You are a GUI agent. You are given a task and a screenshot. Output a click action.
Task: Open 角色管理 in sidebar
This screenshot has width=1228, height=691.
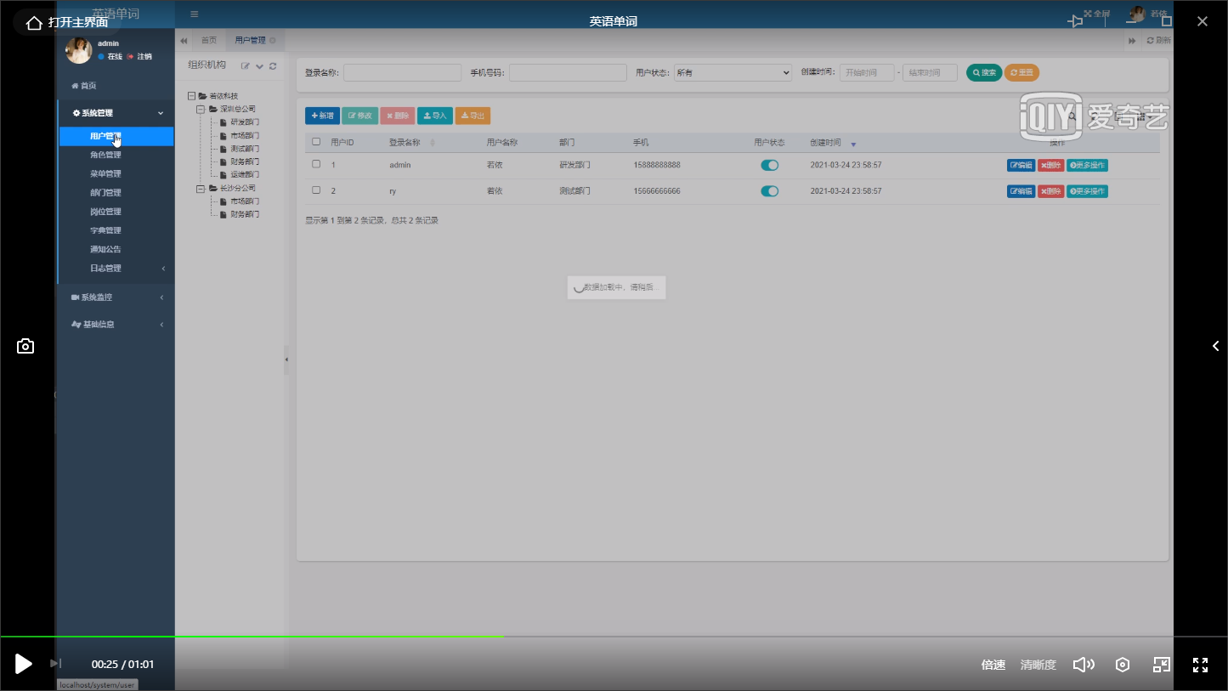coord(105,155)
